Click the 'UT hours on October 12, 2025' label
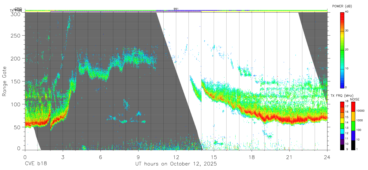This screenshot has width=368, height=170. click(176, 164)
